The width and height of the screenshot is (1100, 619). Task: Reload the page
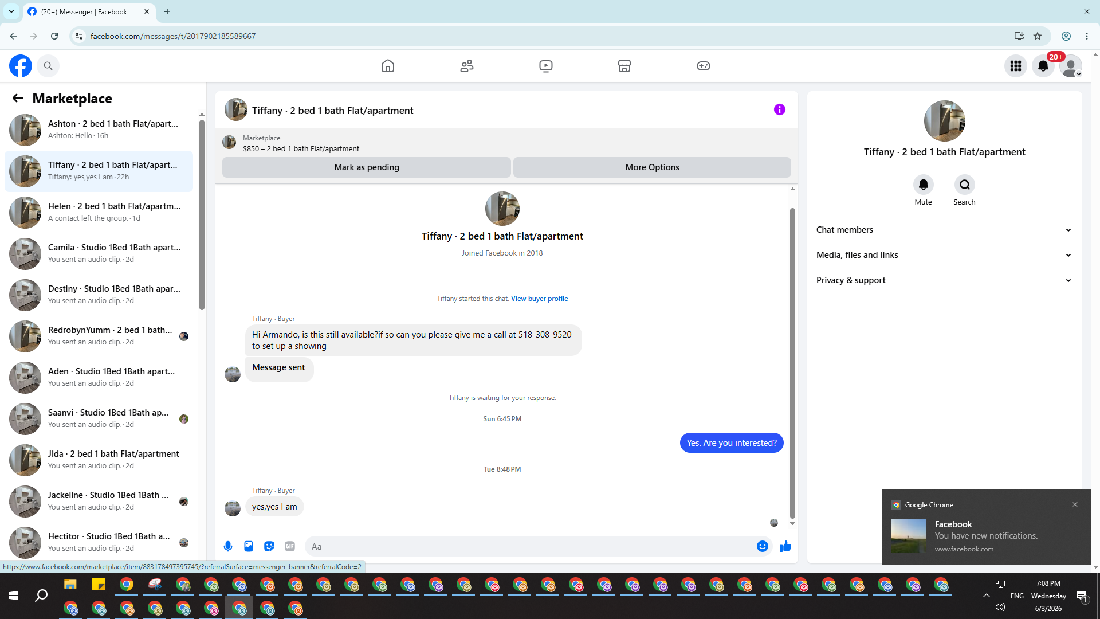[x=54, y=36]
